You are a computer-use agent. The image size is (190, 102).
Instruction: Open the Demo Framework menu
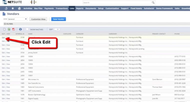pos(164,8)
